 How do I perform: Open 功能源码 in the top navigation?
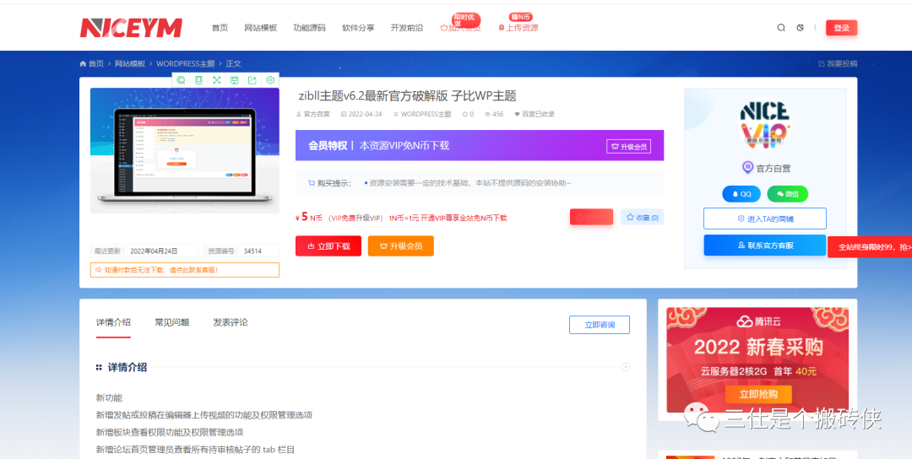coord(309,28)
